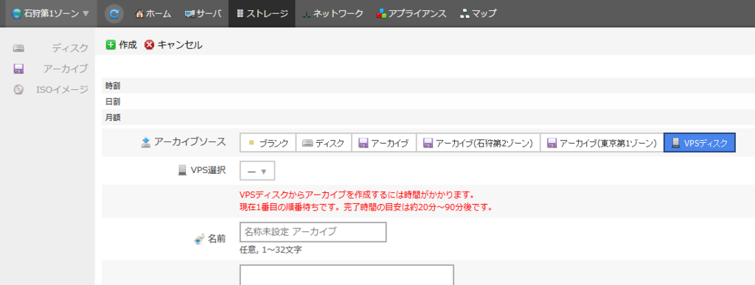Viewport: 755px width, 285px height.
Task: Open ディスク in the sidebar
Action: [70, 48]
